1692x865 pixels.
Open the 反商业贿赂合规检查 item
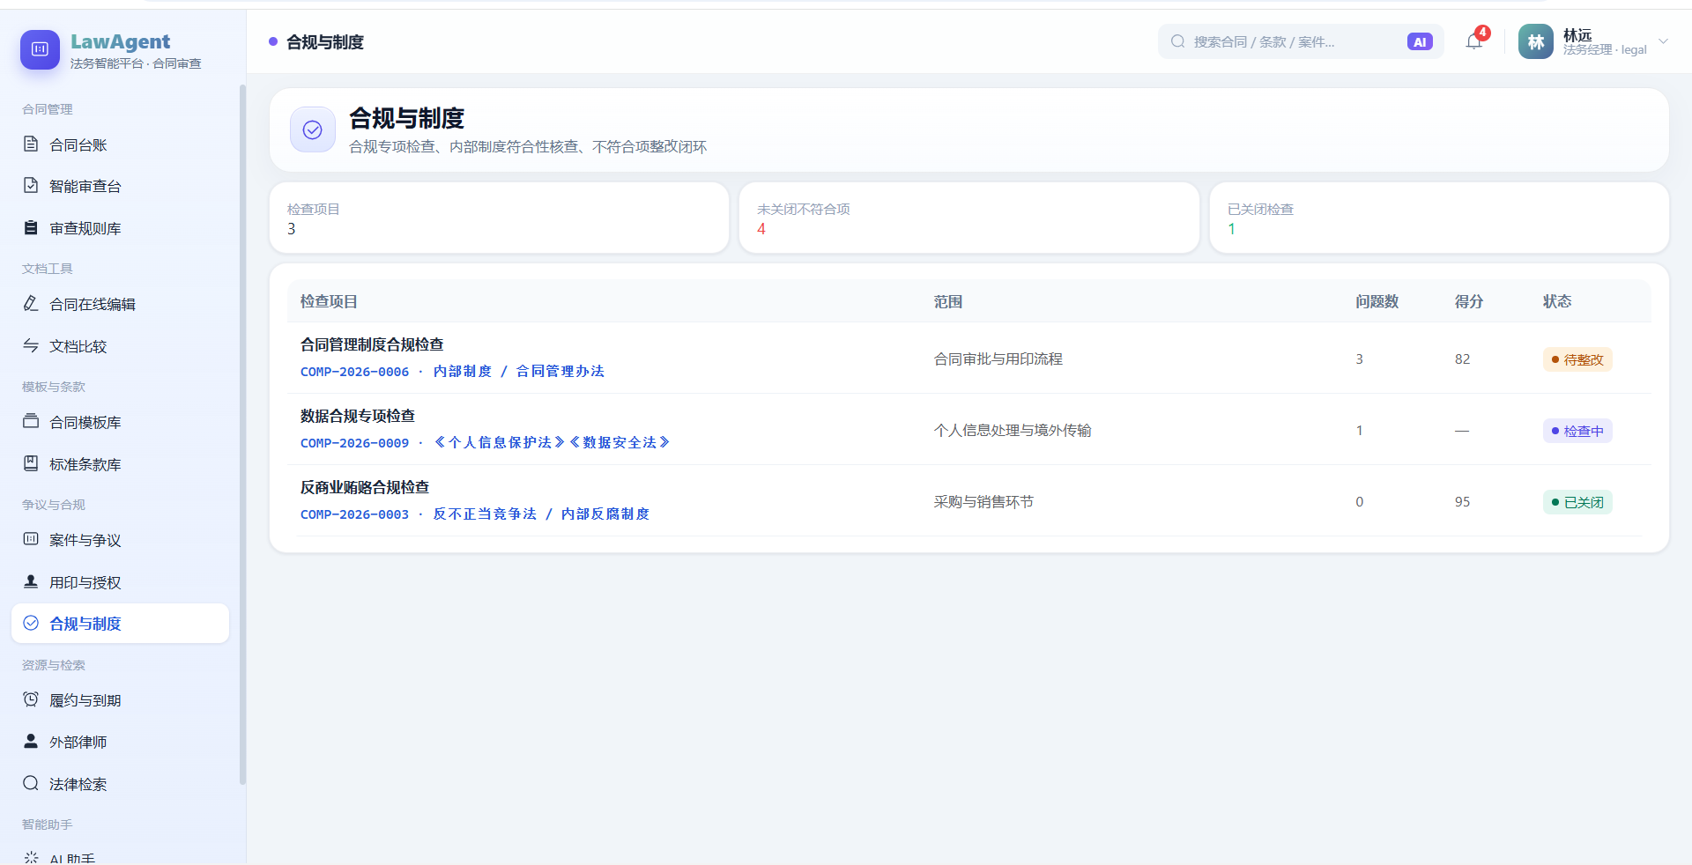point(365,487)
